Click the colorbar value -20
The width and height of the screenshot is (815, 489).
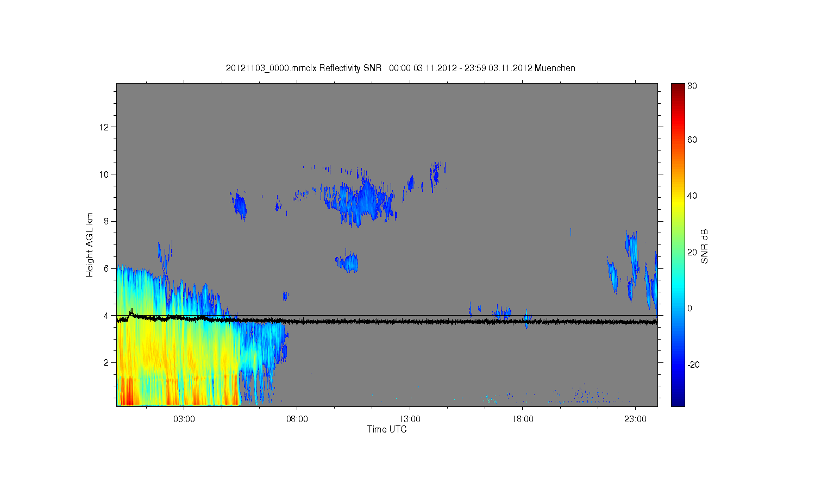pyautogui.click(x=693, y=365)
